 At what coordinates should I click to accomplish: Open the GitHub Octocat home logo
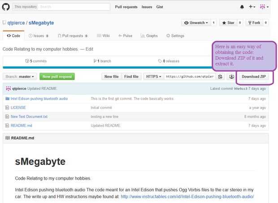[x=6, y=7]
